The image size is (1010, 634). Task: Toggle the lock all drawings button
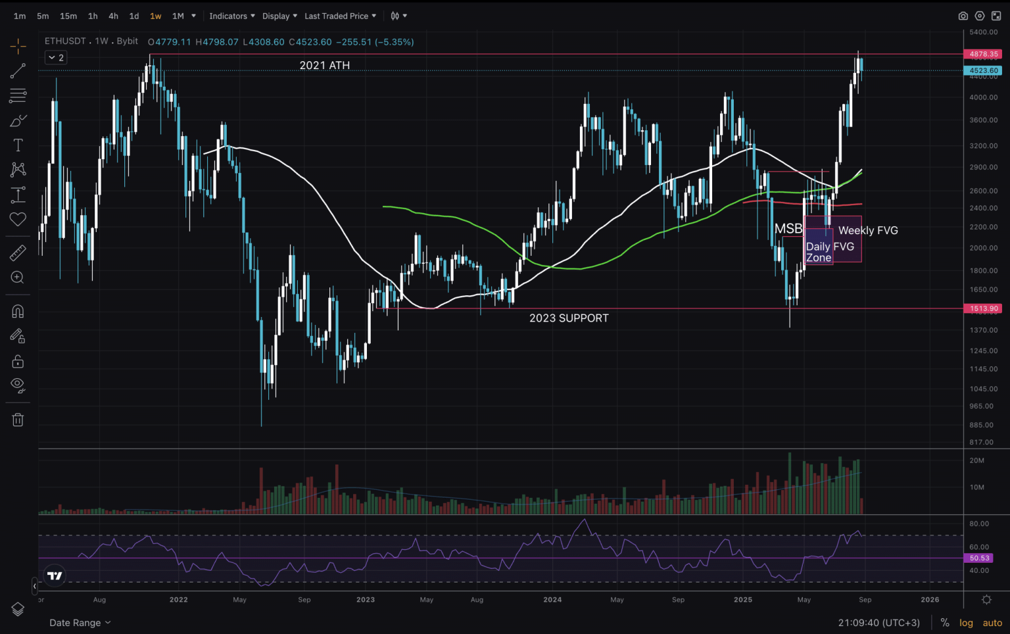[x=18, y=361]
